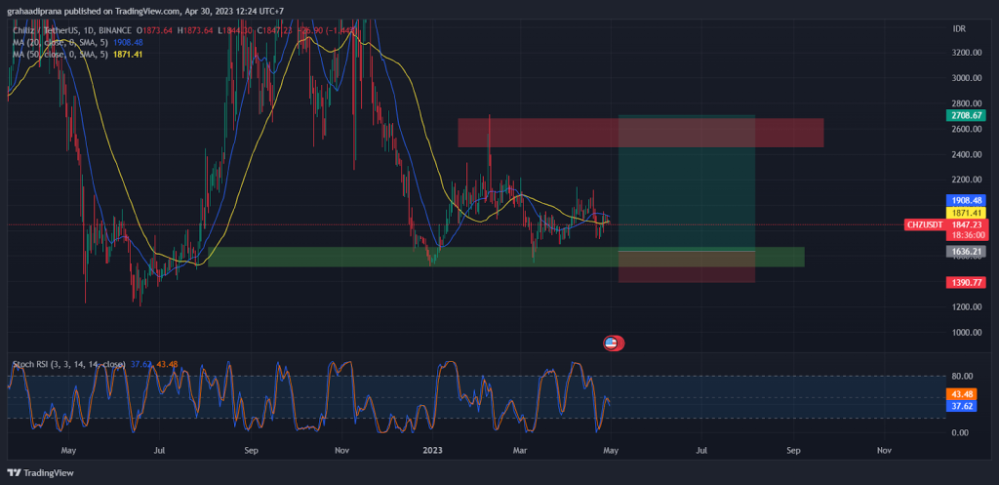The width and height of the screenshot is (999, 485).
Task: Click the blue 1908.48 price scale tag
Action: click(x=966, y=200)
